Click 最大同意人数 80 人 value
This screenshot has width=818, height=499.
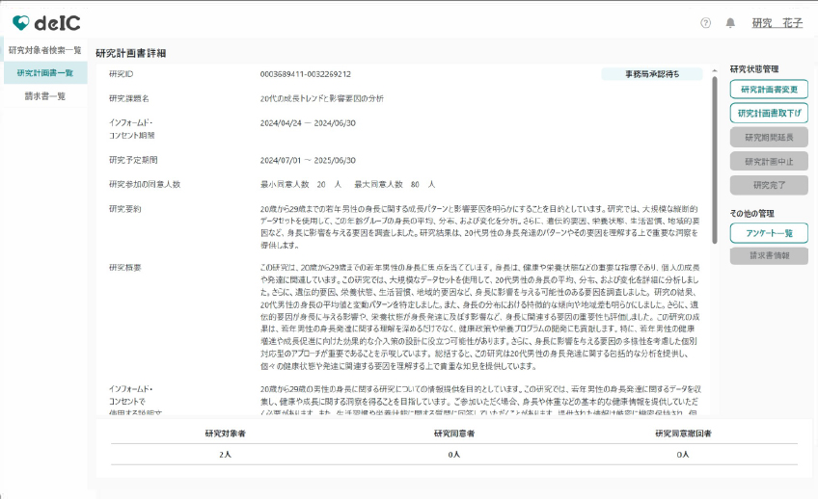[395, 184]
